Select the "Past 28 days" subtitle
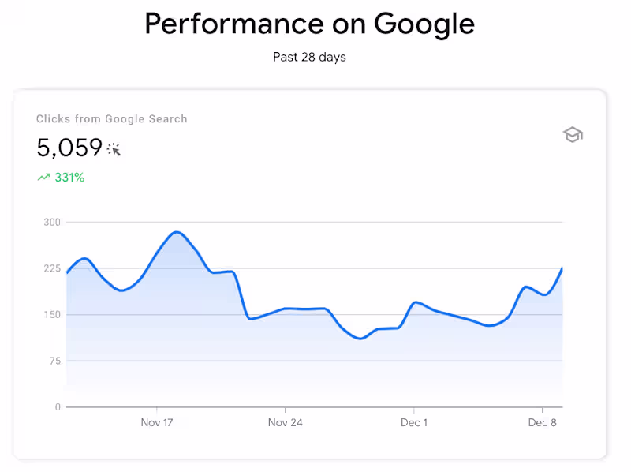The height and width of the screenshot is (472, 631). (309, 57)
